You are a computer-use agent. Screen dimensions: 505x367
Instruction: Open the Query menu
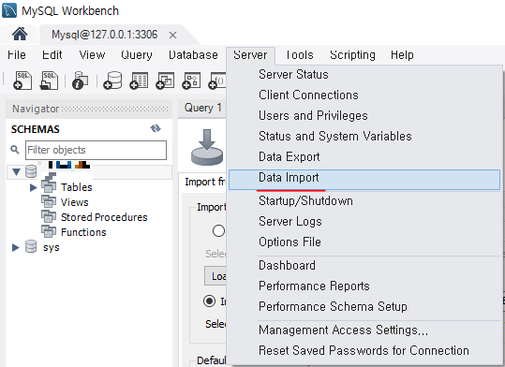(137, 55)
